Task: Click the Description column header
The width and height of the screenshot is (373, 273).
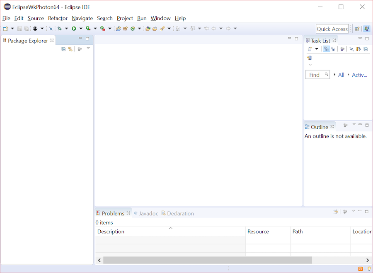Action: point(111,232)
